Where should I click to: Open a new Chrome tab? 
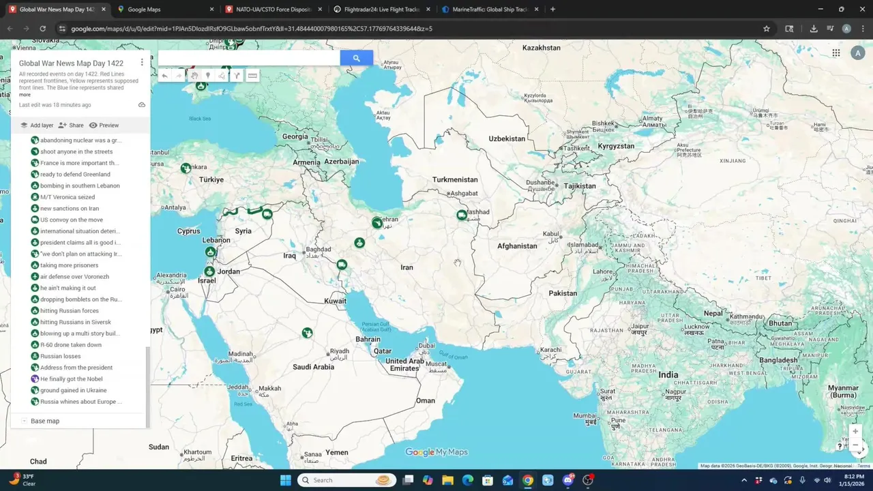pyautogui.click(x=552, y=10)
